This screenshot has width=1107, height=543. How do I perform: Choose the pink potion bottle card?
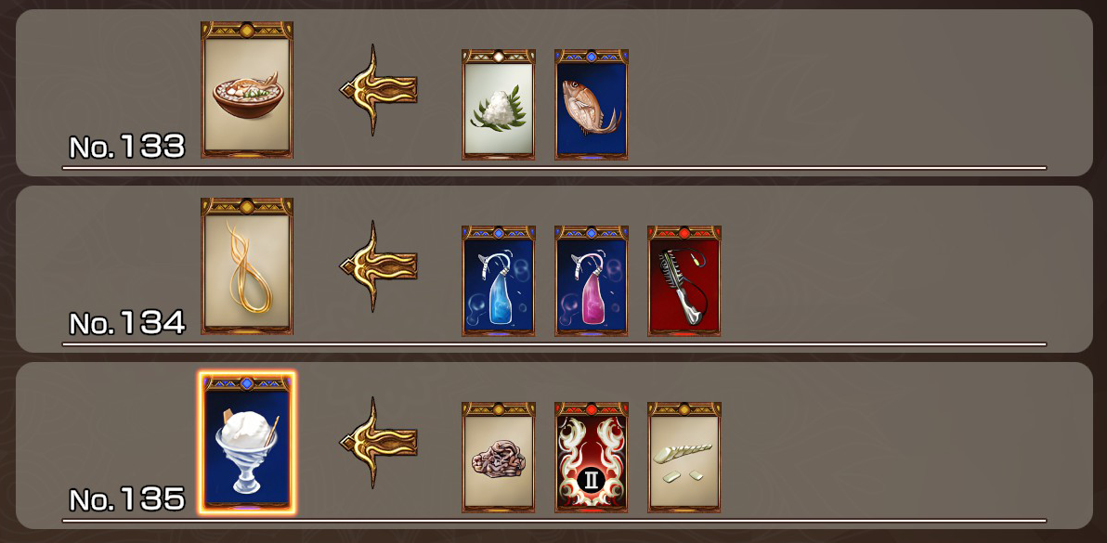(592, 280)
